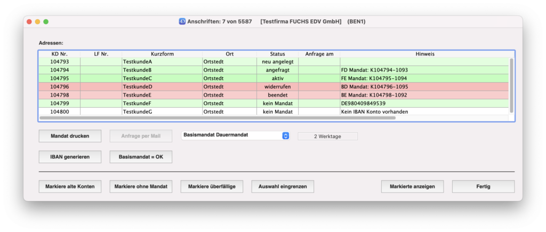Click Markierte anzeigen button
This screenshot has height=232, width=546.
tap(412, 187)
